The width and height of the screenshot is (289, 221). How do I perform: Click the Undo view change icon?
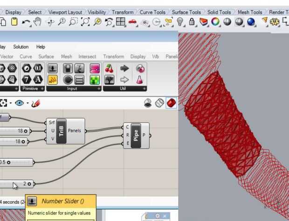click(x=109, y=22)
